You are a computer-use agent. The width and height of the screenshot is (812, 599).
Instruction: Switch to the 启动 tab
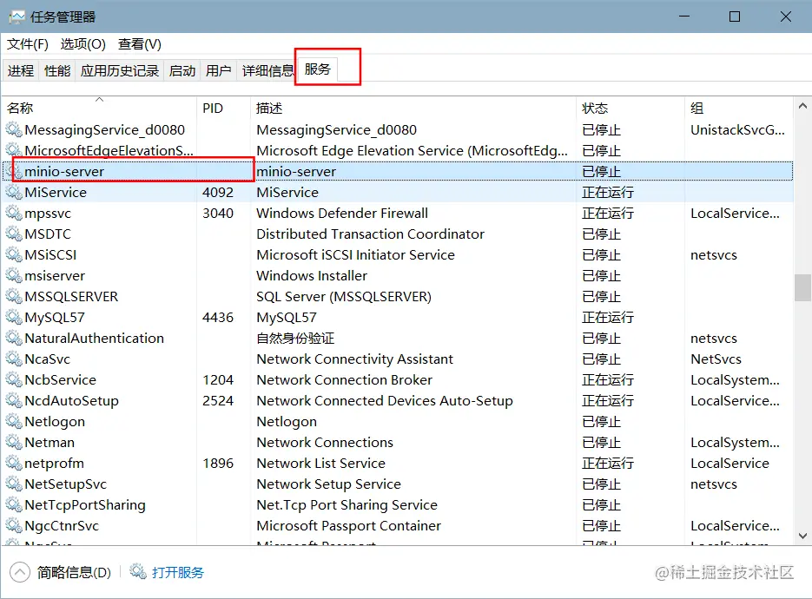coord(182,70)
